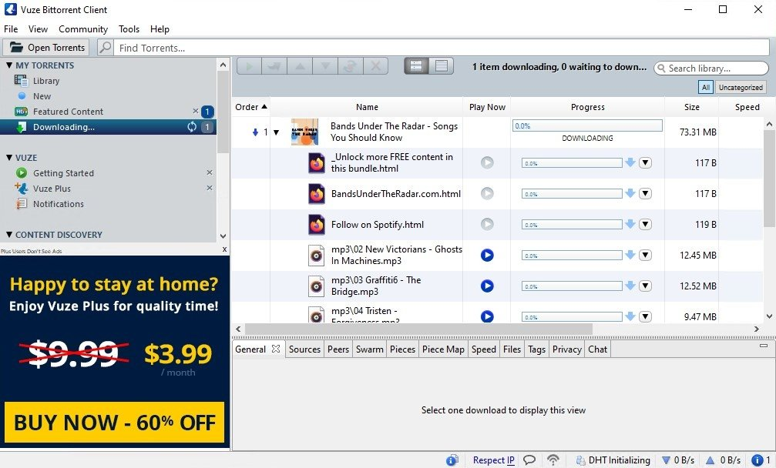Viewport: 776px width, 468px height.
Task: Click the magnifier icon beside Find Torrents
Action: tap(105, 48)
